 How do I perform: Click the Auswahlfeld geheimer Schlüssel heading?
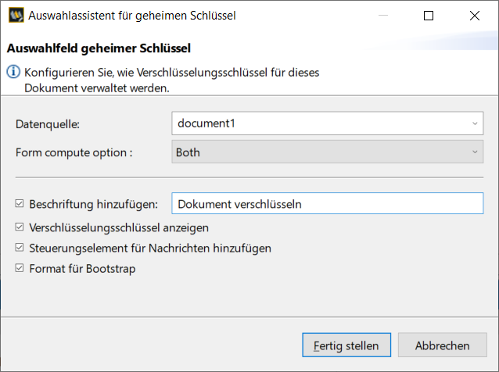[99, 48]
